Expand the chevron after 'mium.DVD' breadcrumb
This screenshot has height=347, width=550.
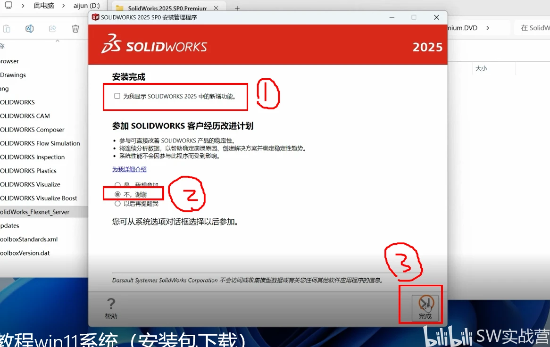pos(488,28)
